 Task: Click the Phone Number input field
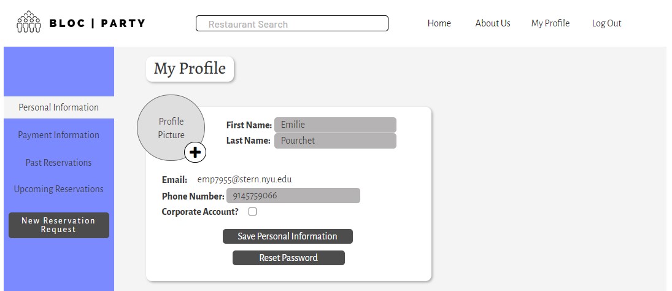pyautogui.click(x=293, y=196)
